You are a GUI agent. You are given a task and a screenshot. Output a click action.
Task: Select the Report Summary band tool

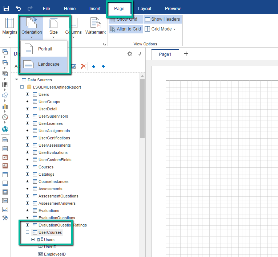coord(5,148)
